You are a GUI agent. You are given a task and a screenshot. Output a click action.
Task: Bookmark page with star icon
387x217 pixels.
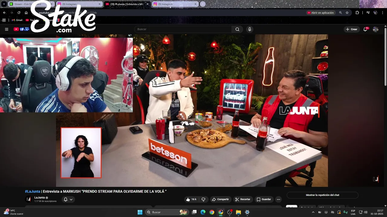(x=347, y=13)
